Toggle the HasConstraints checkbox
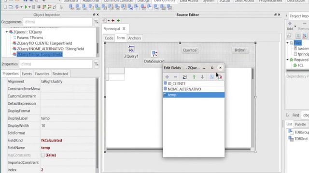 pyautogui.click(x=43, y=155)
